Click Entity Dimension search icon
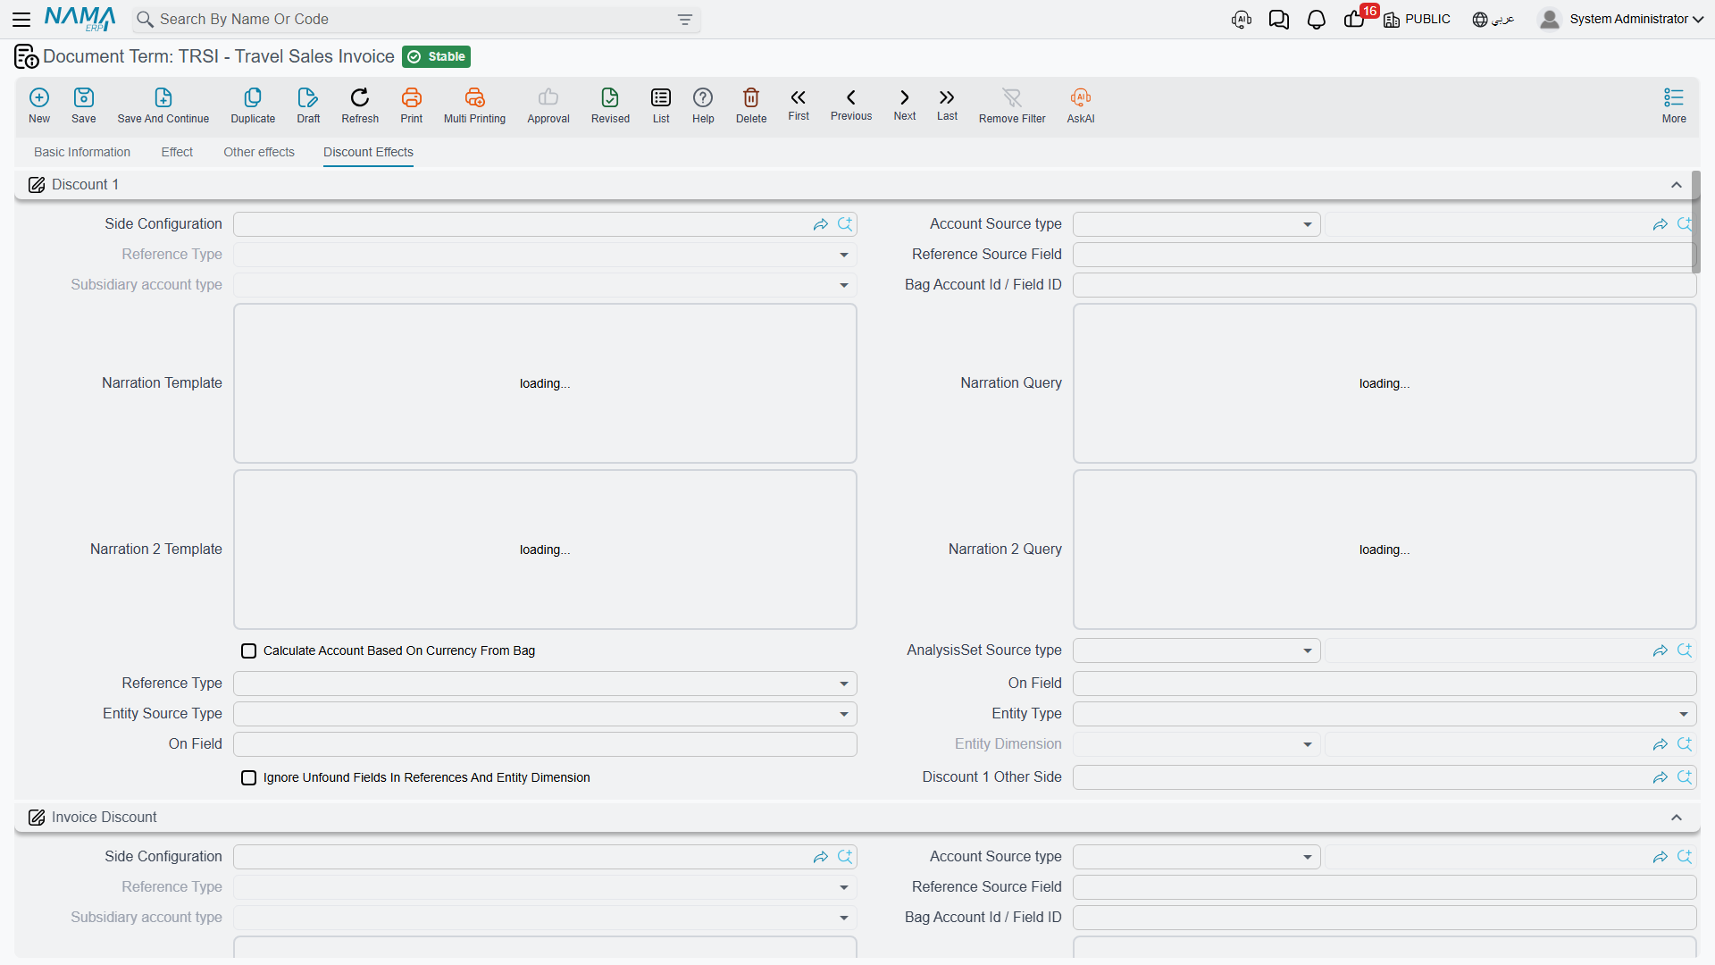Screen dimensions: 1715x965 pyautogui.click(x=1685, y=744)
